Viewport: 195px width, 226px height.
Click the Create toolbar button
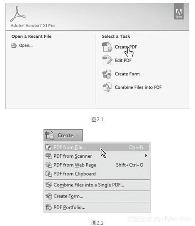click(x=63, y=136)
